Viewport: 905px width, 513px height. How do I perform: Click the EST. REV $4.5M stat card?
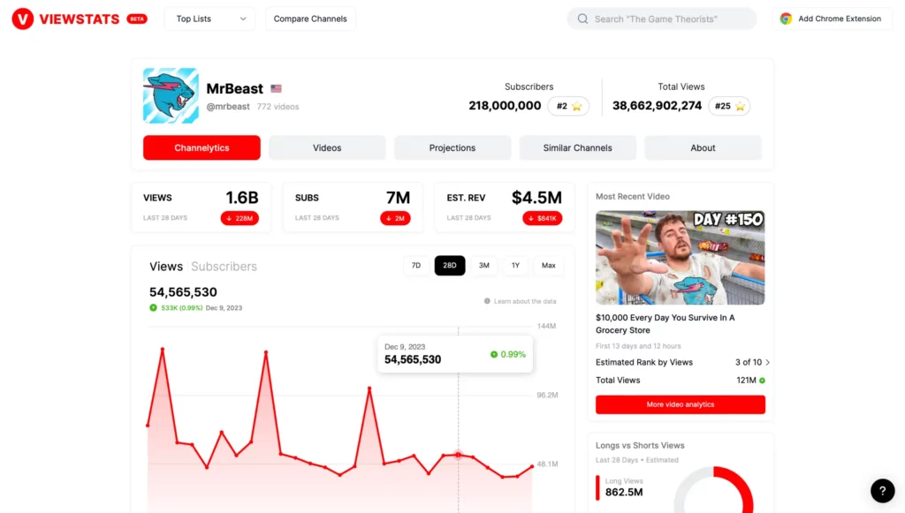505,207
